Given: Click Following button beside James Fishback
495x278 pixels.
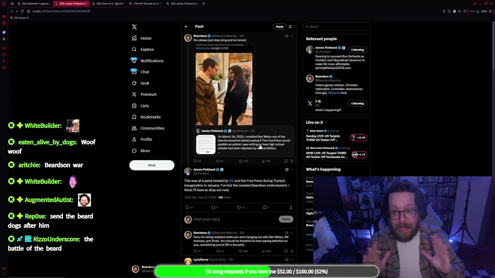Looking at the screenshot, I should click(x=357, y=50).
